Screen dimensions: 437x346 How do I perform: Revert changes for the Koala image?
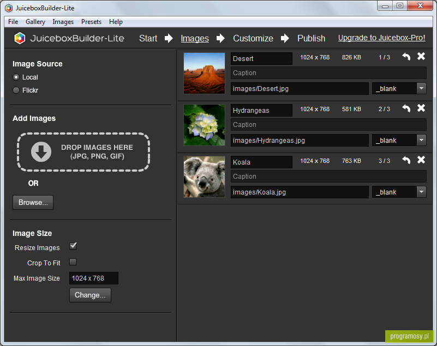(406, 160)
